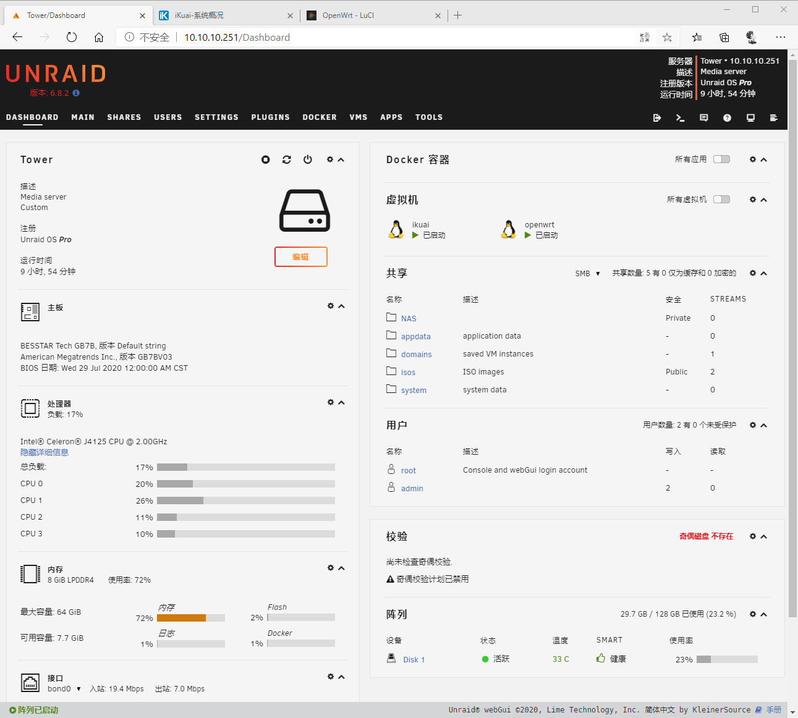Click the NAS share folder icon

click(391, 317)
